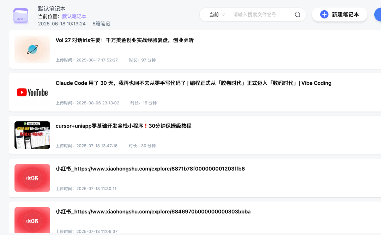Open the cursor+uniapp video thumbnail

tap(32, 135)
